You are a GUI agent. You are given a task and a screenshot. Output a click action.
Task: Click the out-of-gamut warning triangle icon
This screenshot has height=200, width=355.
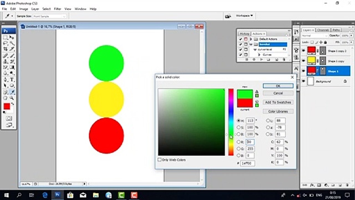[x=257, y=91]
